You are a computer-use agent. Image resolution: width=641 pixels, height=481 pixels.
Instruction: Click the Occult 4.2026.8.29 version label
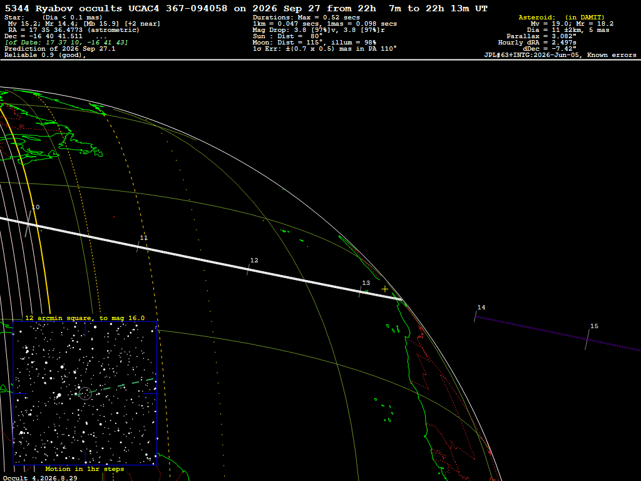40,478
